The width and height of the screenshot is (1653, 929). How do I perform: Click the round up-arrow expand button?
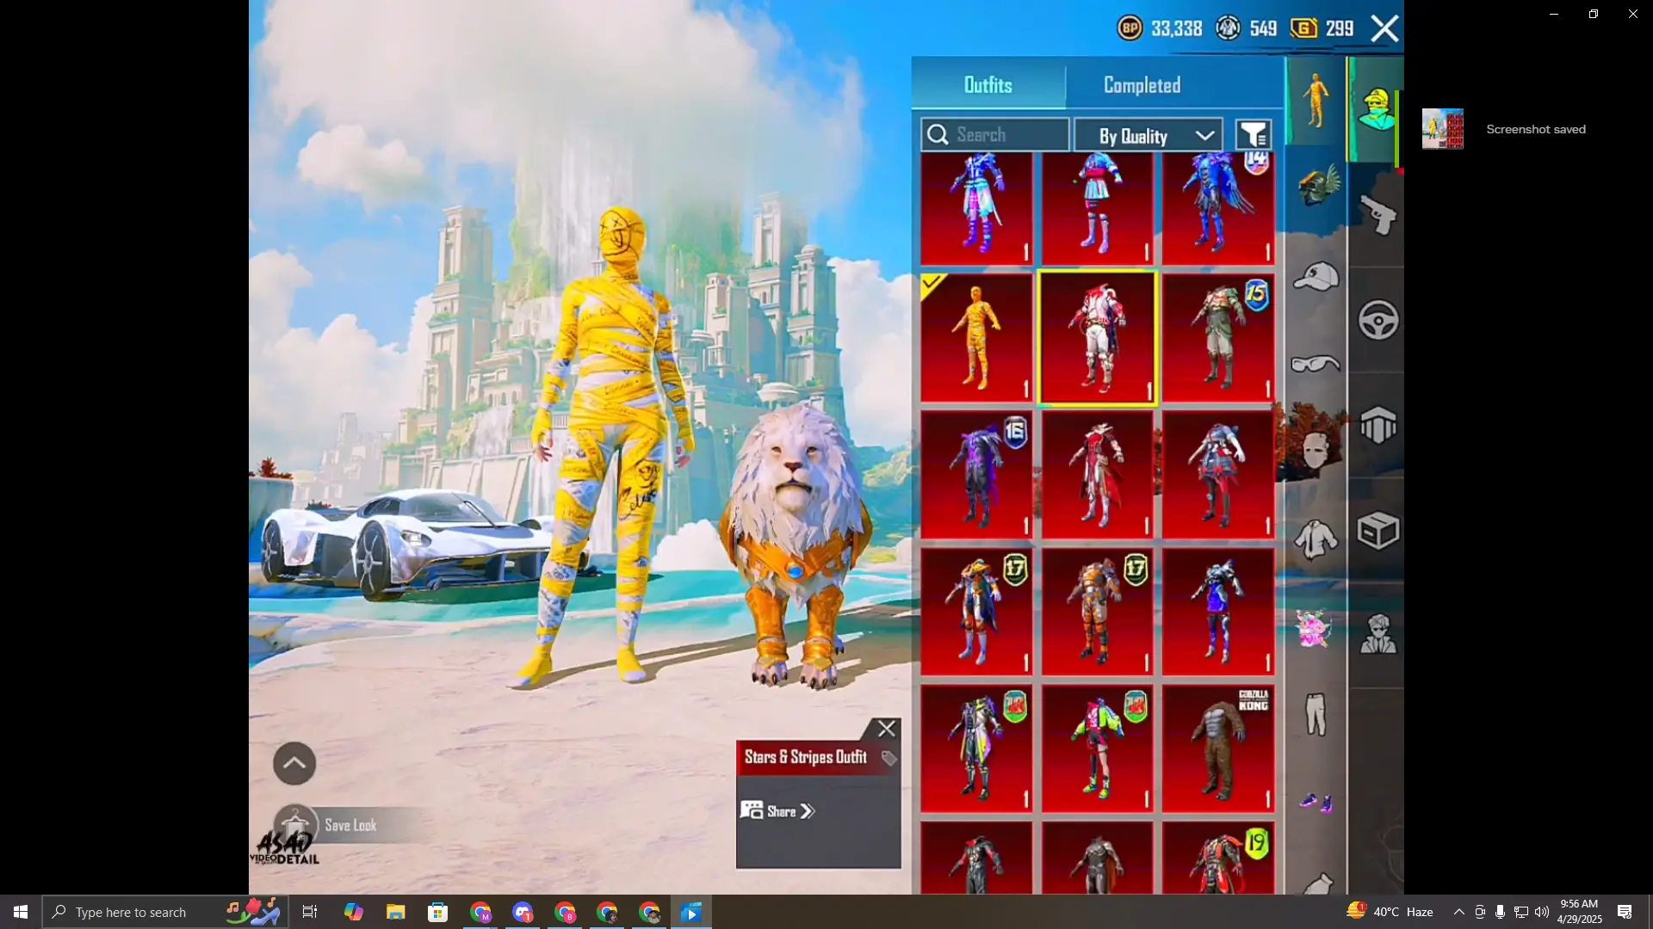click(x=294, y=763)
